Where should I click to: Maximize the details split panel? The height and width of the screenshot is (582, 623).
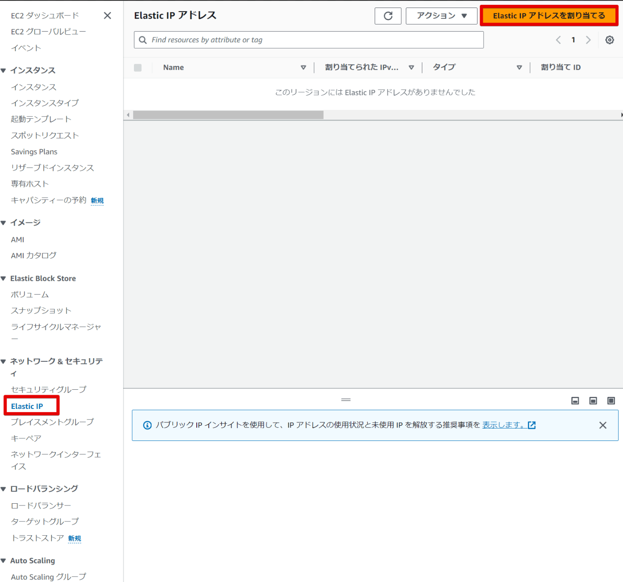[x=611, y=401]
